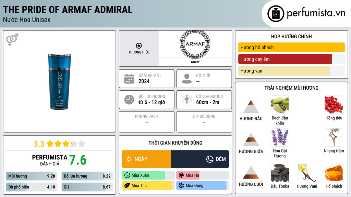This screenshot has height=197, width=351.
Task: Open the Armaf brand logo
Action: (195, 44)
